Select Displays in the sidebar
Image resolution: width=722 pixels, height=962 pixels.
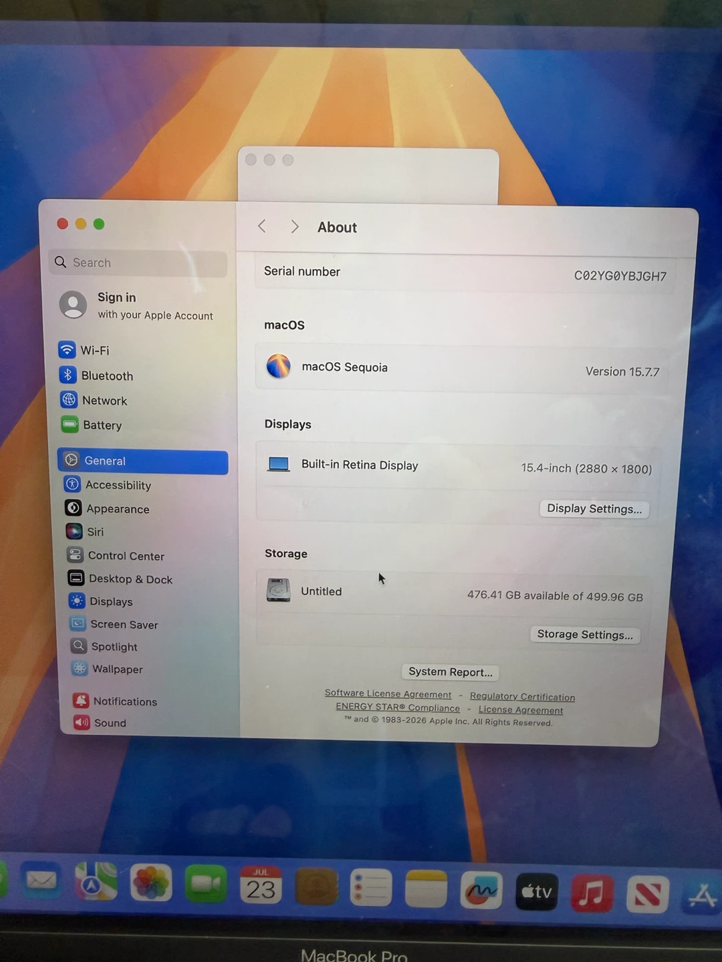(101, 601)
